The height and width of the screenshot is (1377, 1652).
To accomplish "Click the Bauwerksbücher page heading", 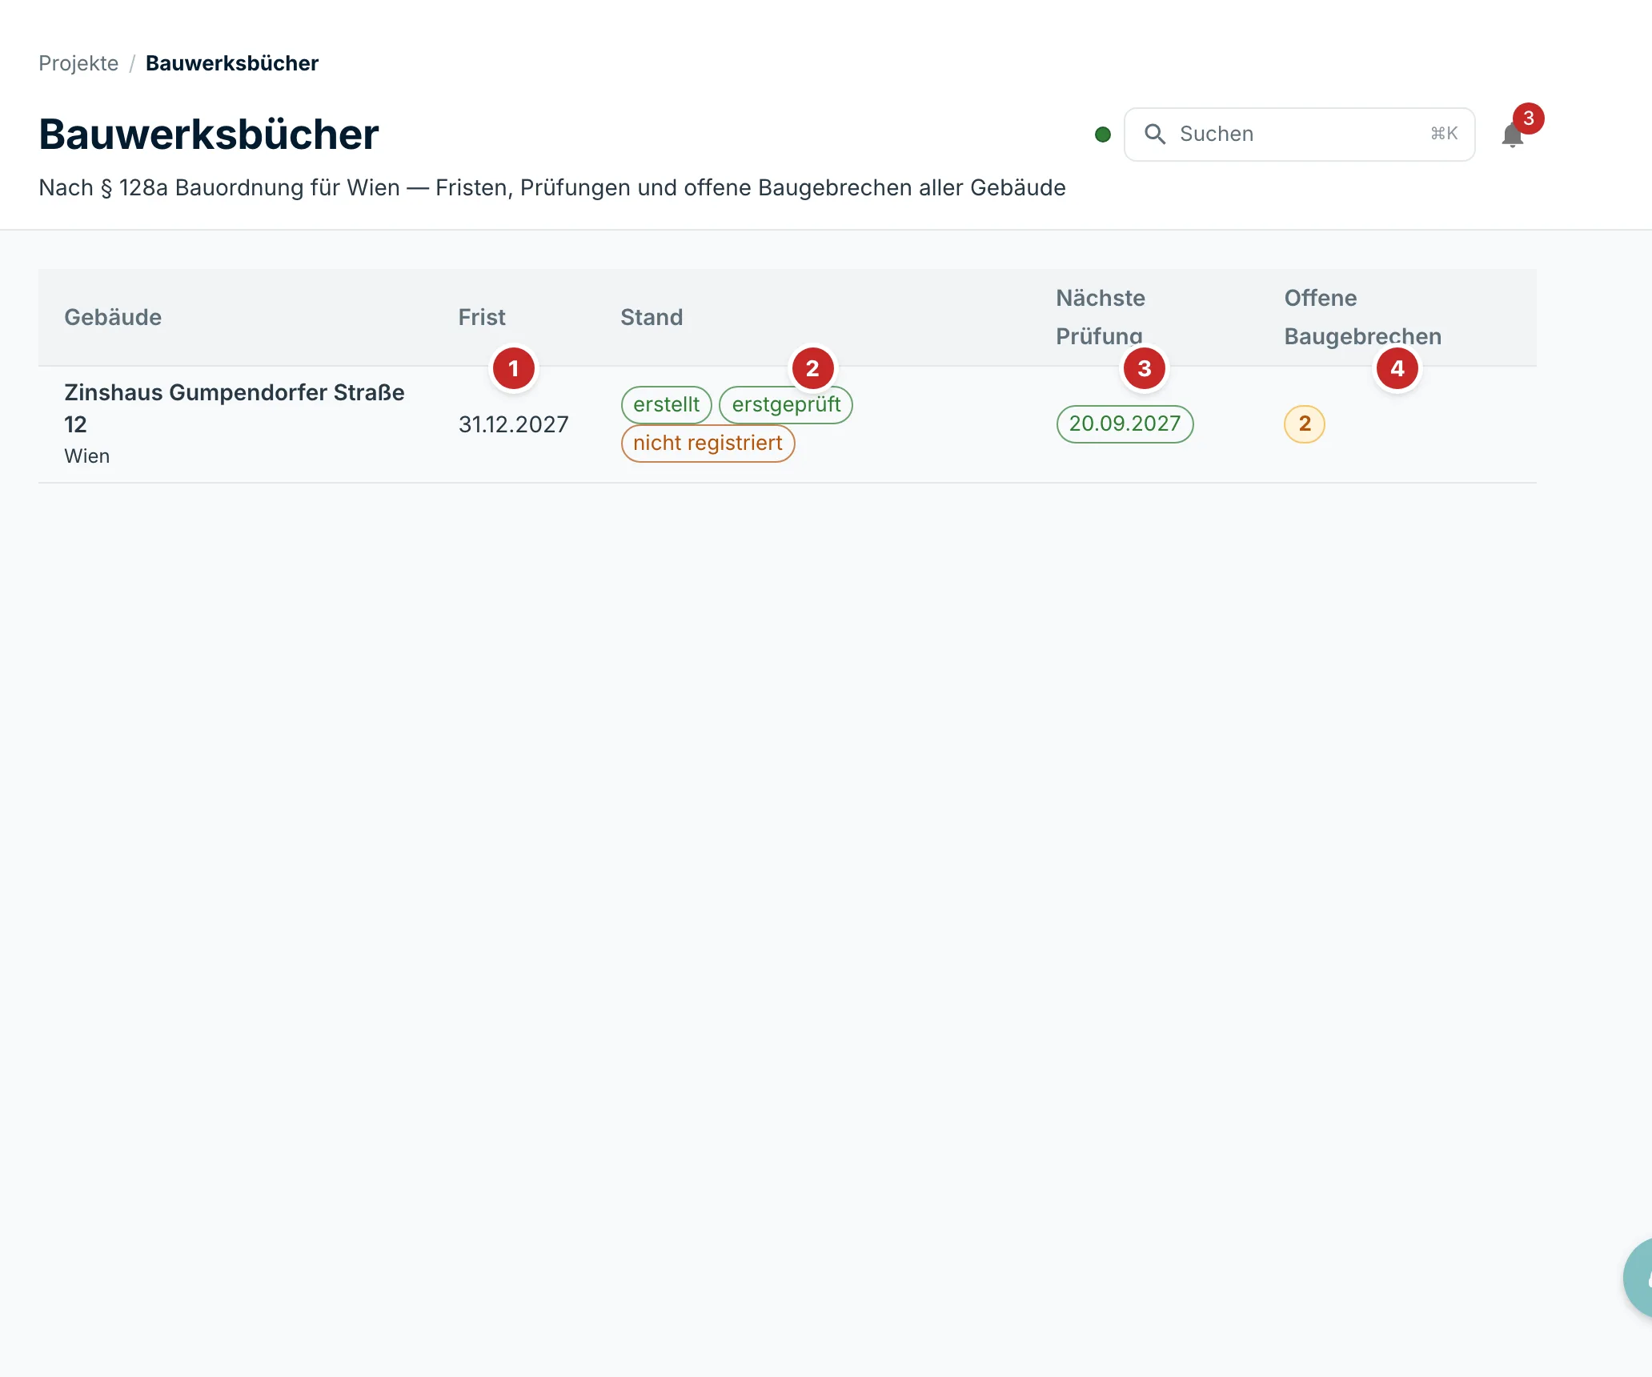I will 209,134.
